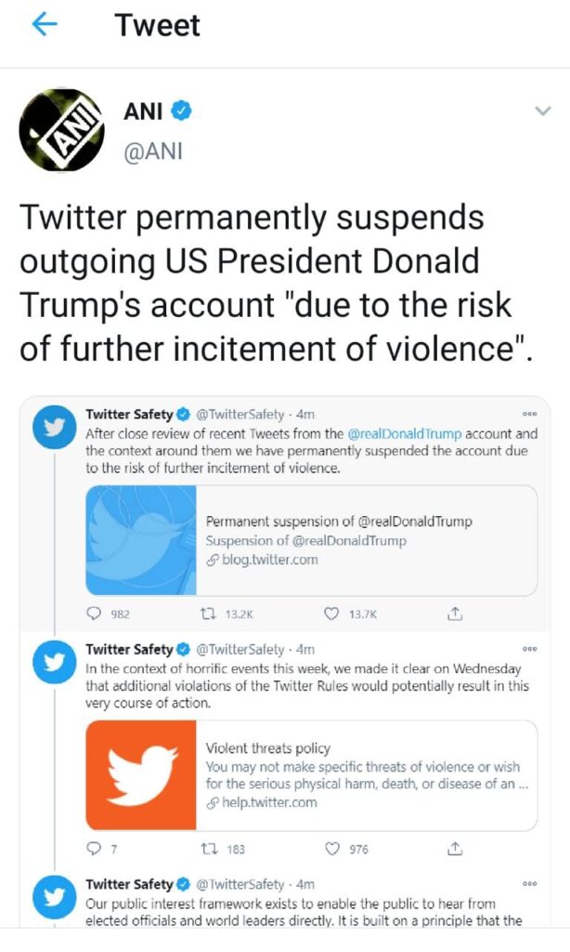This screenshot has width=570, height=952.
Task: Open the first quoted tweet's more options
Action: tap(530, 415)
